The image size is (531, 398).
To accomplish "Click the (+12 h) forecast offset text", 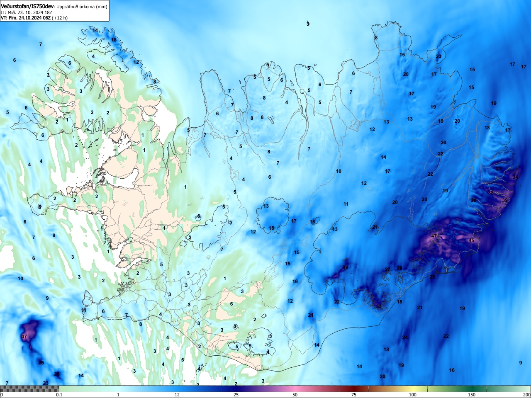I will click(60, 18).
